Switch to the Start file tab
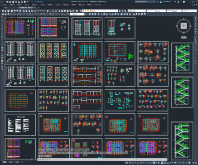Viewport: 198px width, 165px height. point(6,7)
